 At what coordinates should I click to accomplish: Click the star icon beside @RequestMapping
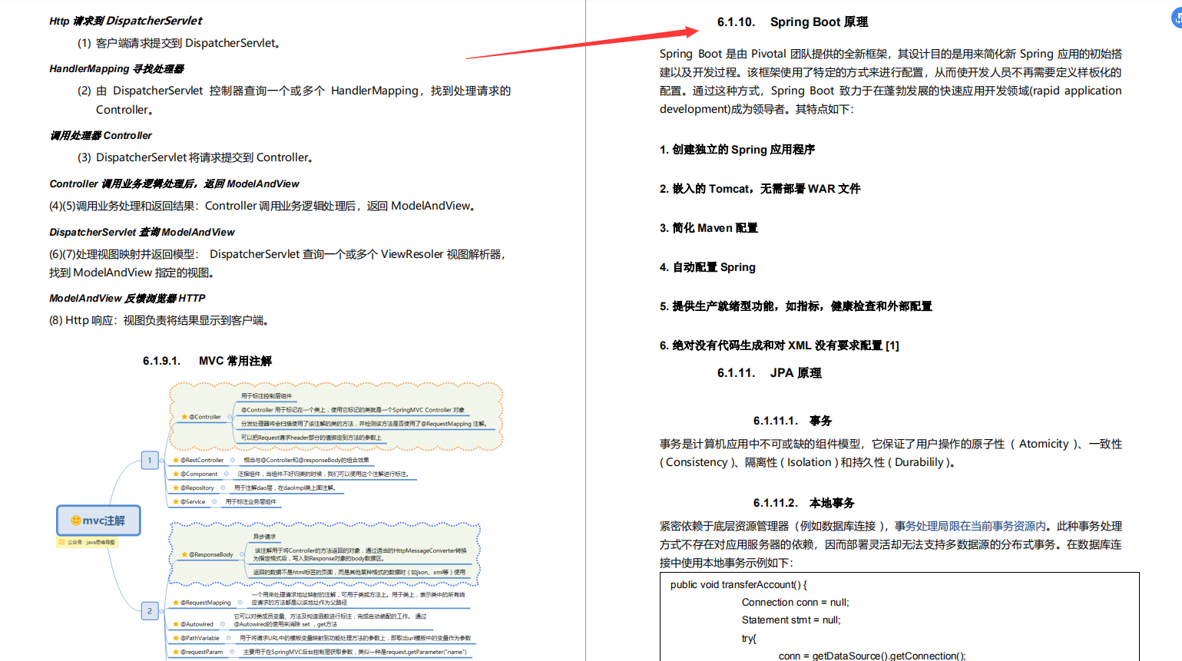[176, 603]
